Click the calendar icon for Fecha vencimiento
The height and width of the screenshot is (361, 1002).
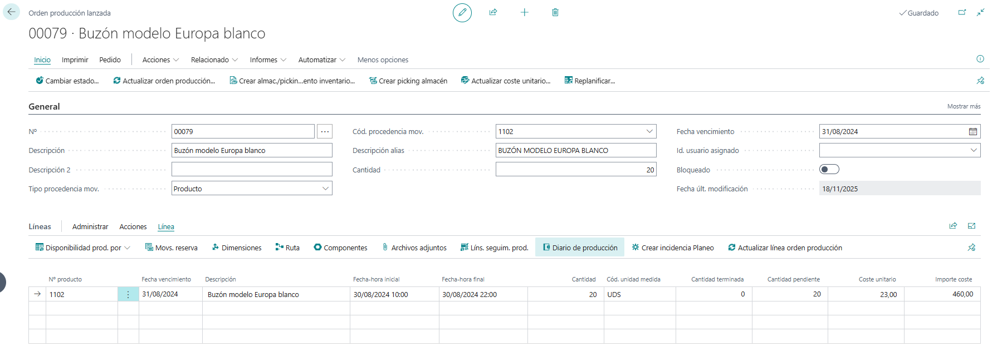point(972,132)
